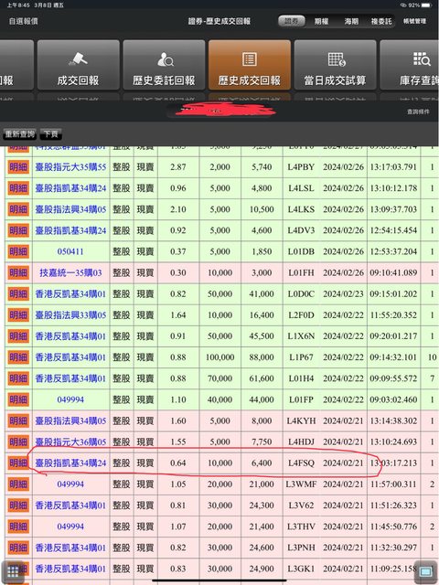Switch to 期權 segment
Viewport: 439px width, 585px height.
[321, 21]
